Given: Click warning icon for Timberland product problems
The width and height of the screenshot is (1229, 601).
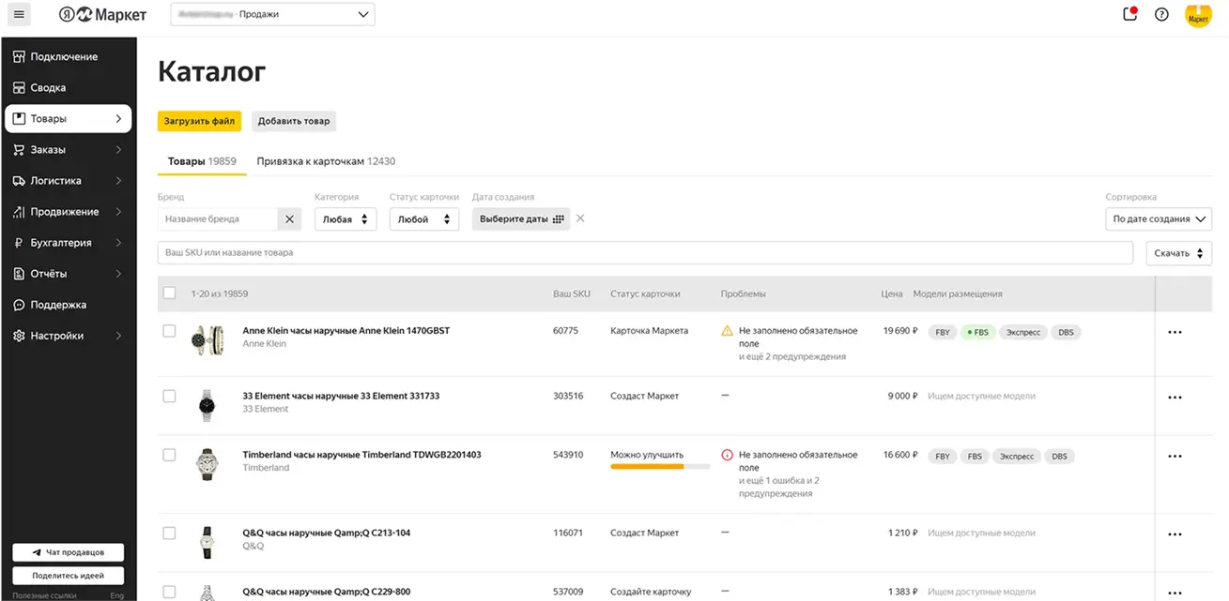Looking at the screenshot, I should pos(727,455).
